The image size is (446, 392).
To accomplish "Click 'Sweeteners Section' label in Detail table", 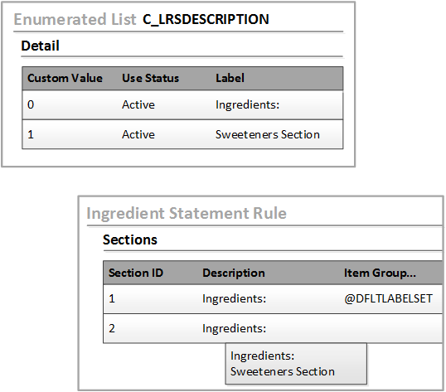I will coord(268,134).
